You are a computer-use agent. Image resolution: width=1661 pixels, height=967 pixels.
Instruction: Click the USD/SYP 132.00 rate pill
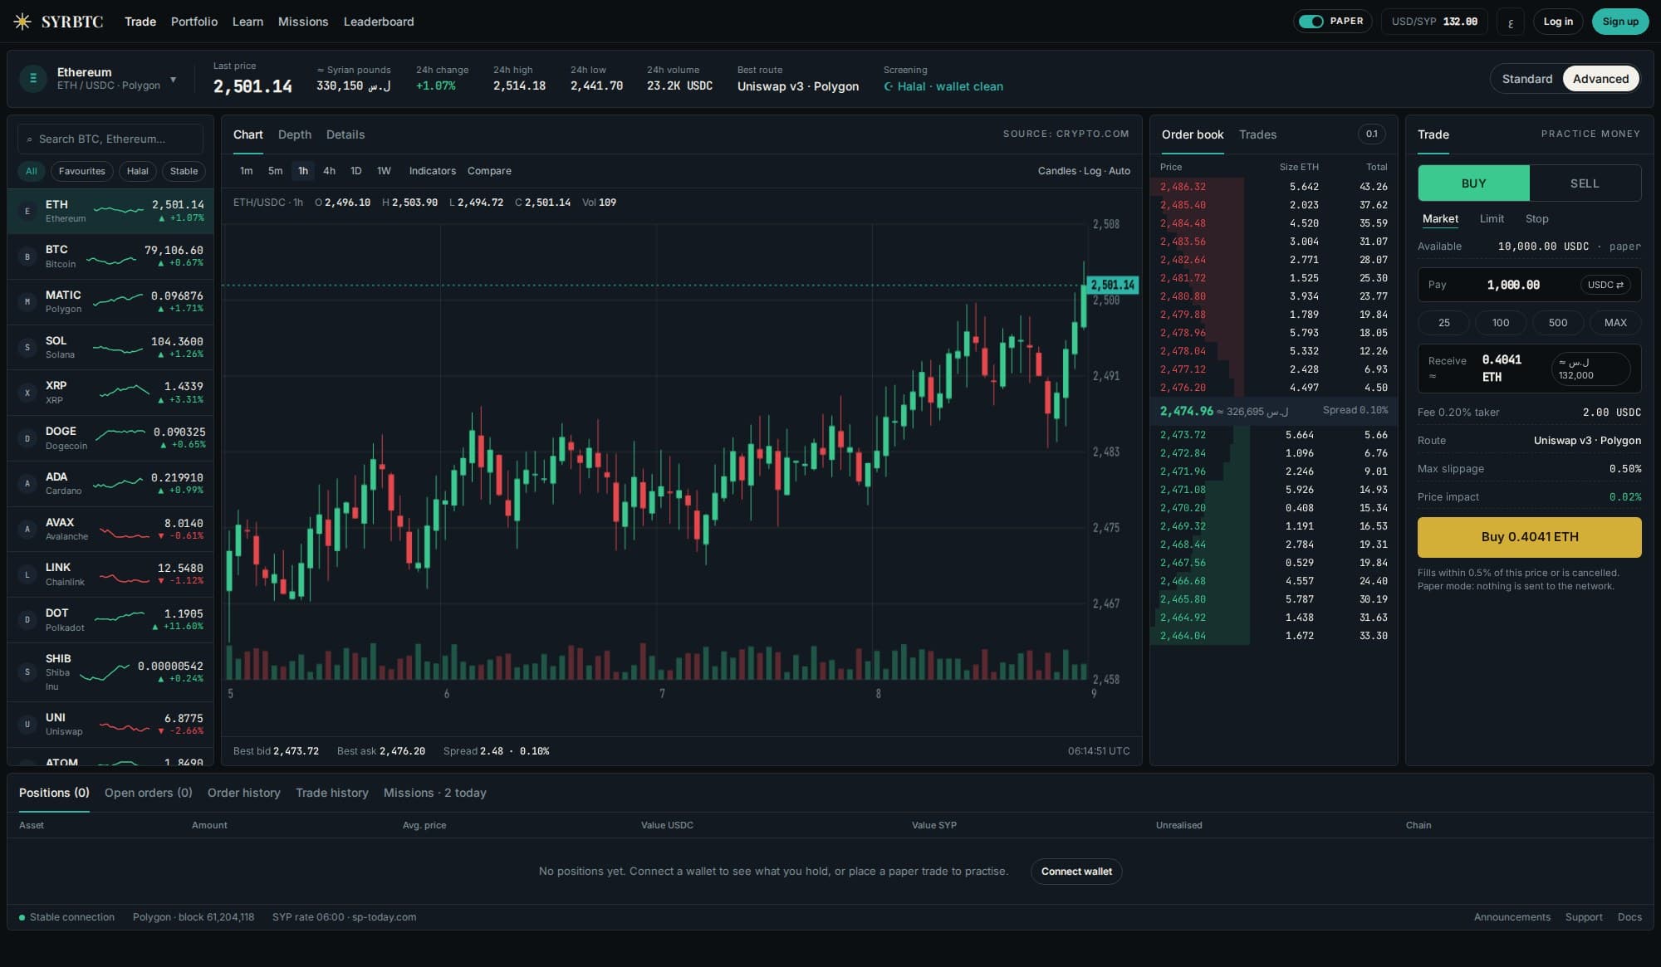pyautogui.click(x=1434, y=22)
